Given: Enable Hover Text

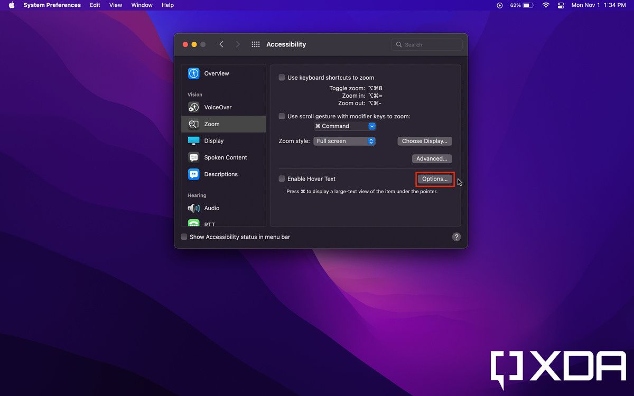Looking at the screenshot, I should (x=282, y=178).
